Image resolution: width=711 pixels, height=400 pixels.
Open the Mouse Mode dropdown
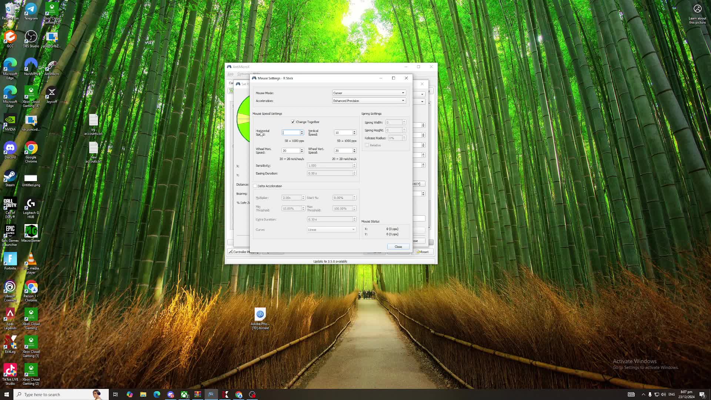pos(368,93)
